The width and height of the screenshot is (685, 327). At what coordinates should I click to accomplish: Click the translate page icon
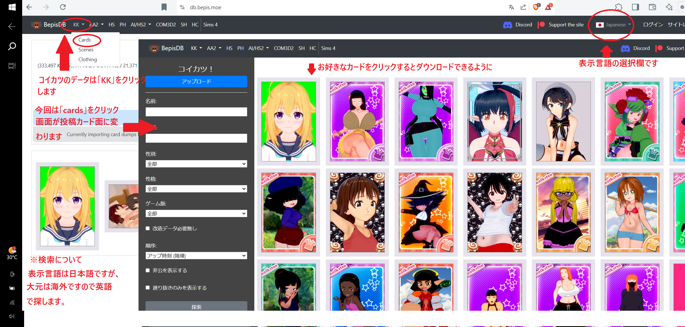tap(511, 7)
